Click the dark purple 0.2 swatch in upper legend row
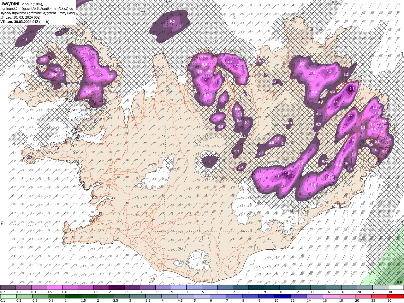 (x=8, y=288)
